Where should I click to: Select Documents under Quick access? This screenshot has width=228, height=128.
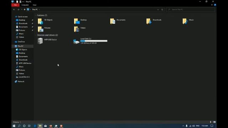click(23, 27)
